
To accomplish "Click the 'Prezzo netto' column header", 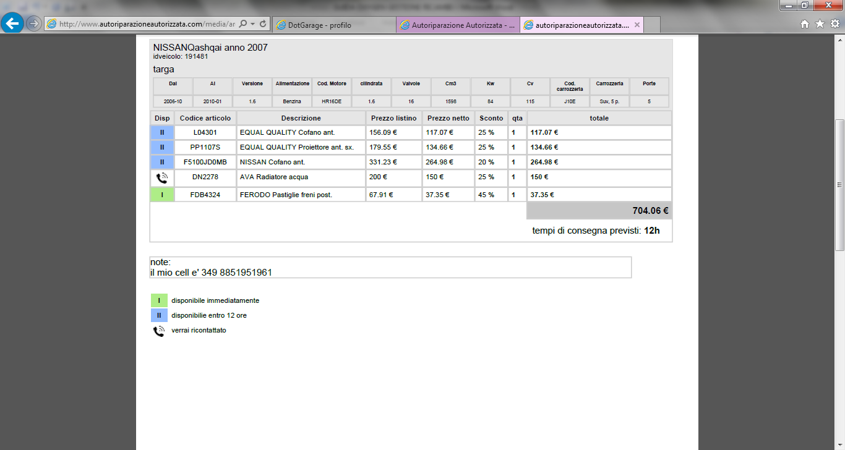I will click(448, 118).
